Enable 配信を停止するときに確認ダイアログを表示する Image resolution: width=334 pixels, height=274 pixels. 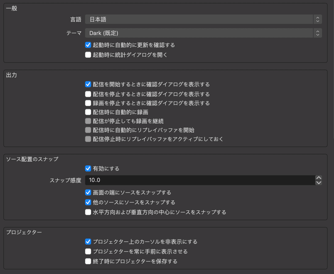point(88,94)
